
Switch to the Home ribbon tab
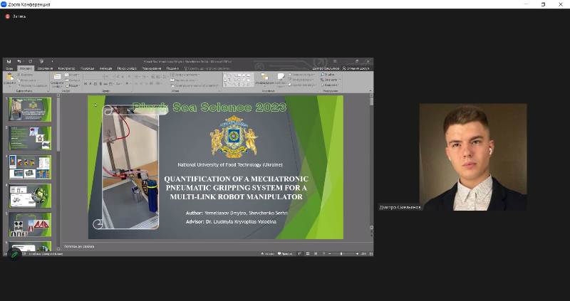[26, 68]
